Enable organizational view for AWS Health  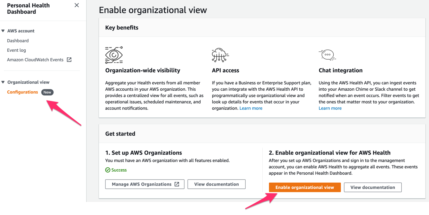[304, 187]
